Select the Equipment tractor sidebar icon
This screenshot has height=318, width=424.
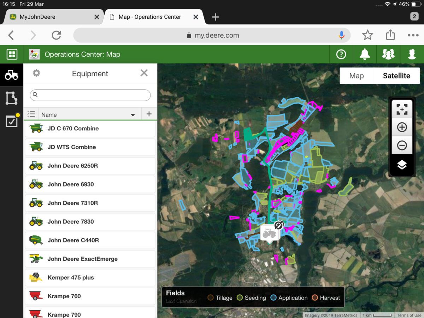tap(11, 75)
